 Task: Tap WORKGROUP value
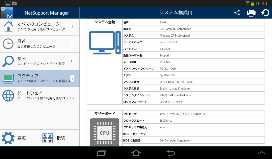click(x=168, y=69)
